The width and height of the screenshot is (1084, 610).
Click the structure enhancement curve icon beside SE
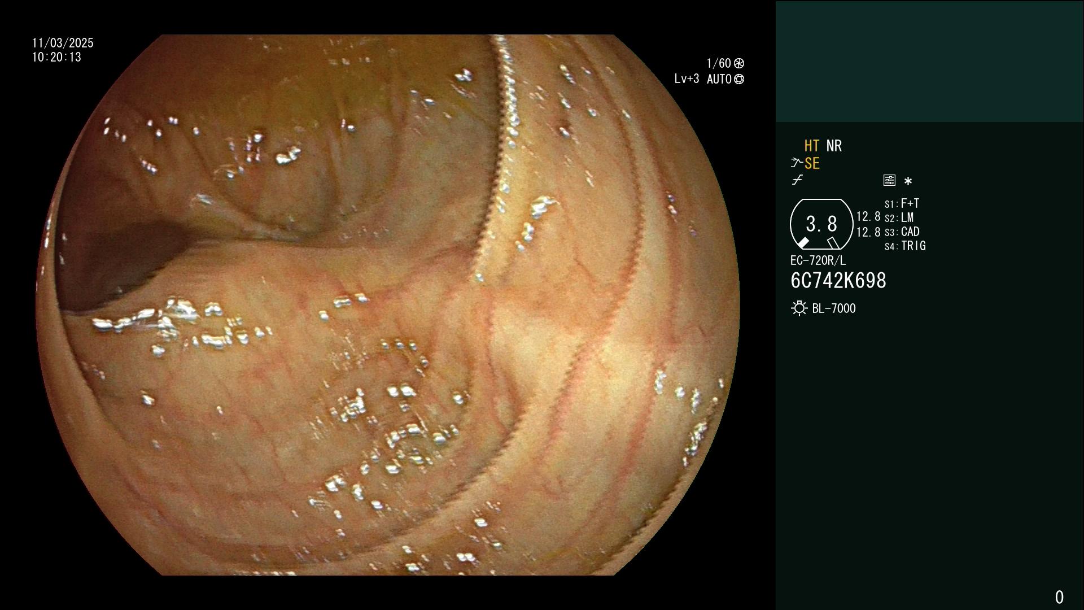tap(797, 163)
